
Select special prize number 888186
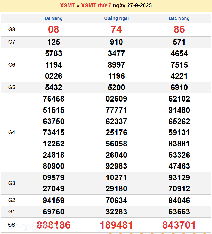pyautogui.click(x=53, y=225)
